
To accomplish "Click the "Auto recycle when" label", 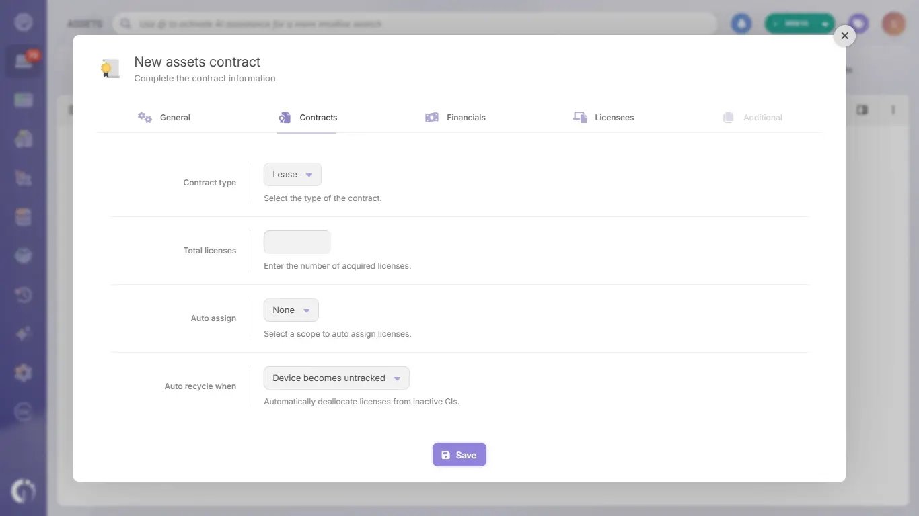I will pyautogui.click(x=200, y=386).
